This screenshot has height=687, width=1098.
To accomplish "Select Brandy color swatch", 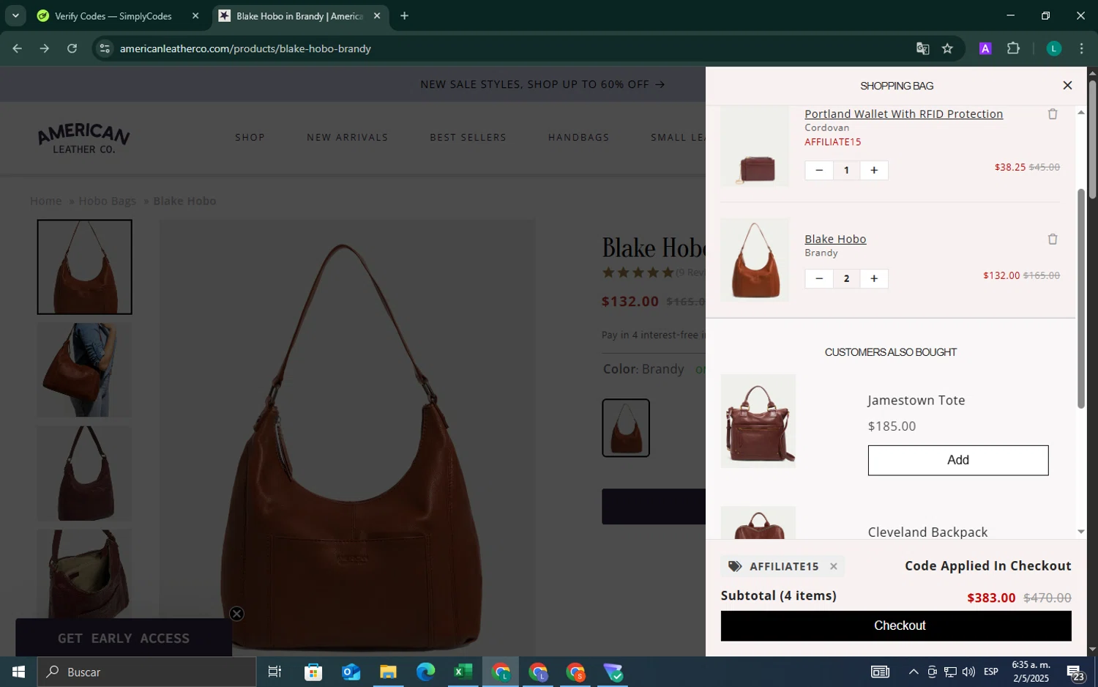I will (626, 428).
